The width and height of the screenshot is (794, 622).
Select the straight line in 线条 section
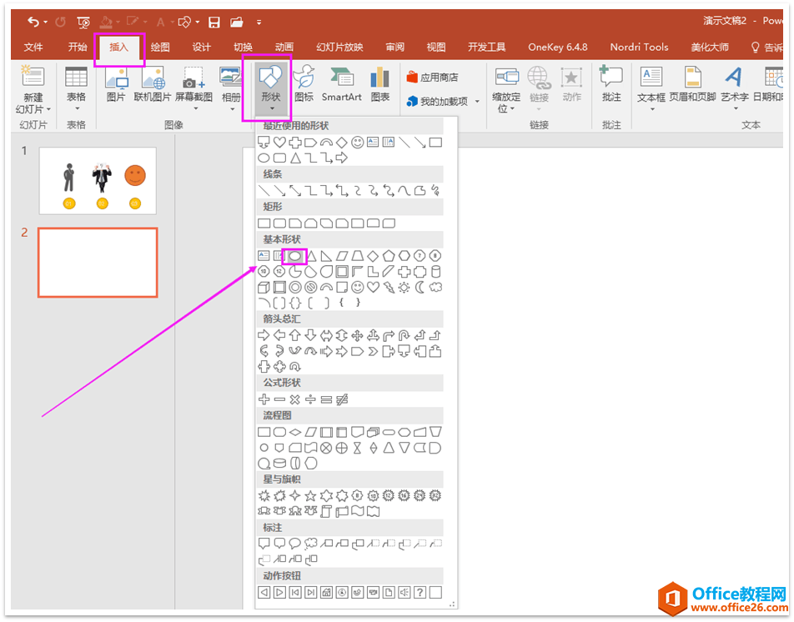(x=264, y=191)
